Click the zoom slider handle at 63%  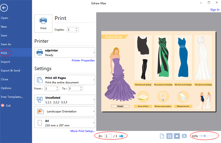pyautogui.click(x=205, y=136)
